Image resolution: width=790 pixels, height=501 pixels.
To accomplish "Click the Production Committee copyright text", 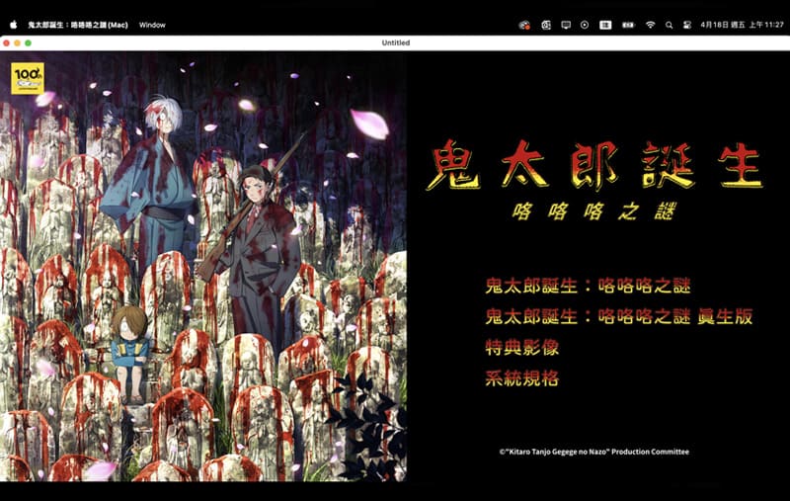I will 594,452.
